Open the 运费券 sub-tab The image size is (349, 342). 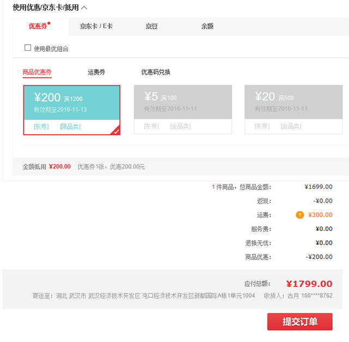point(97,72)
